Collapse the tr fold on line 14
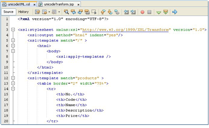209x128 pixels. (x=13, y=89)
